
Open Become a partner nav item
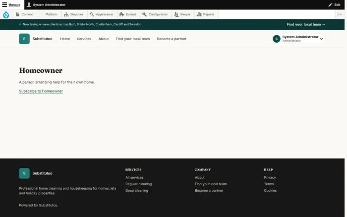(172, 39)
